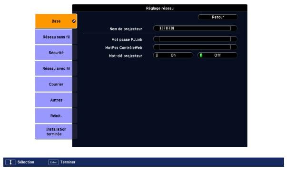Click the Sélection label
This screenshot has width=287, height=171.
[26, 162]
